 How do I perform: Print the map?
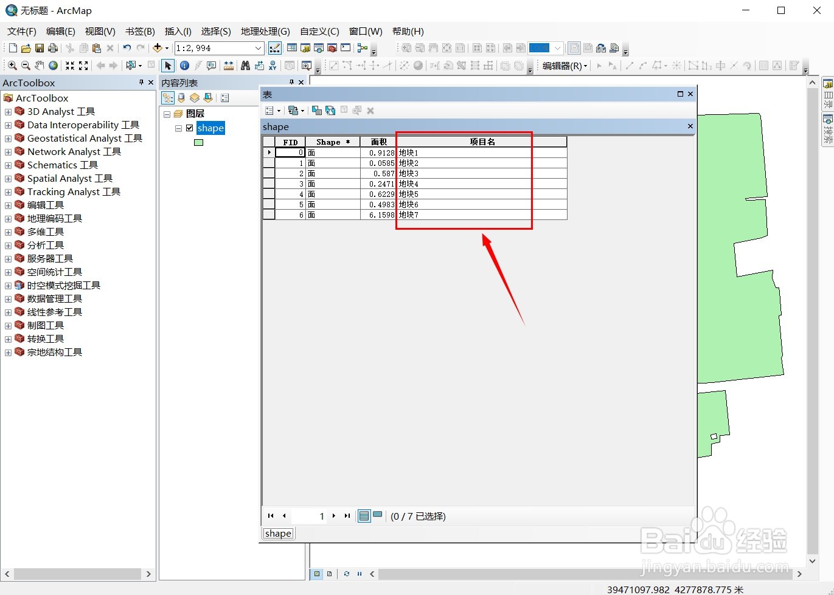tap(53, 48)
